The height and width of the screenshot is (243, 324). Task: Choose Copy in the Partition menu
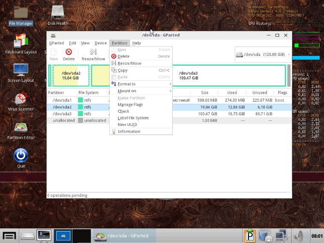click(x=141, y=70)
